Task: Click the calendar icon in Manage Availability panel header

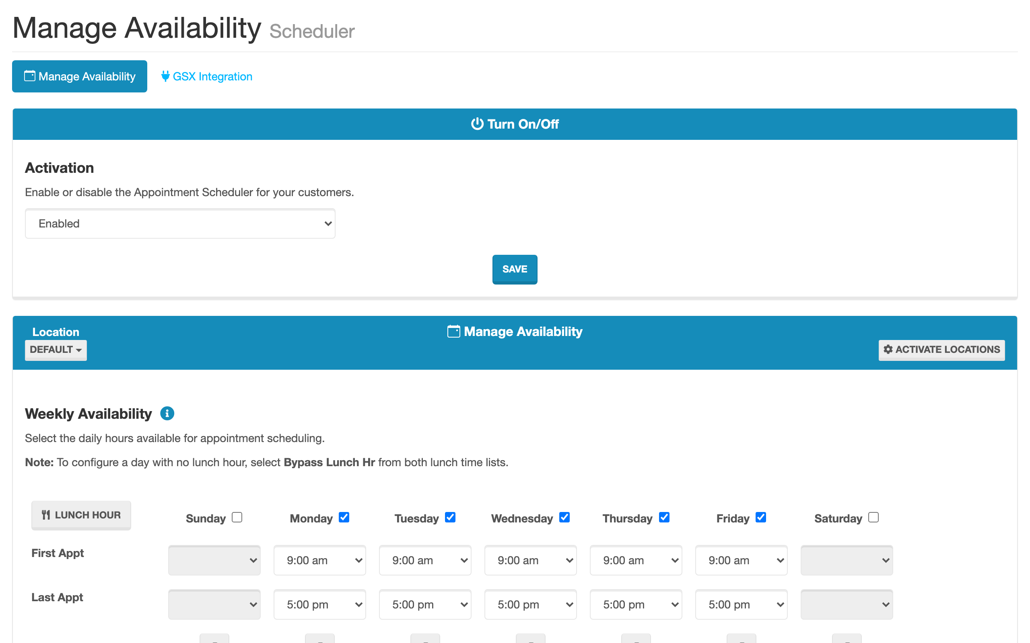Action: point(454,331)
